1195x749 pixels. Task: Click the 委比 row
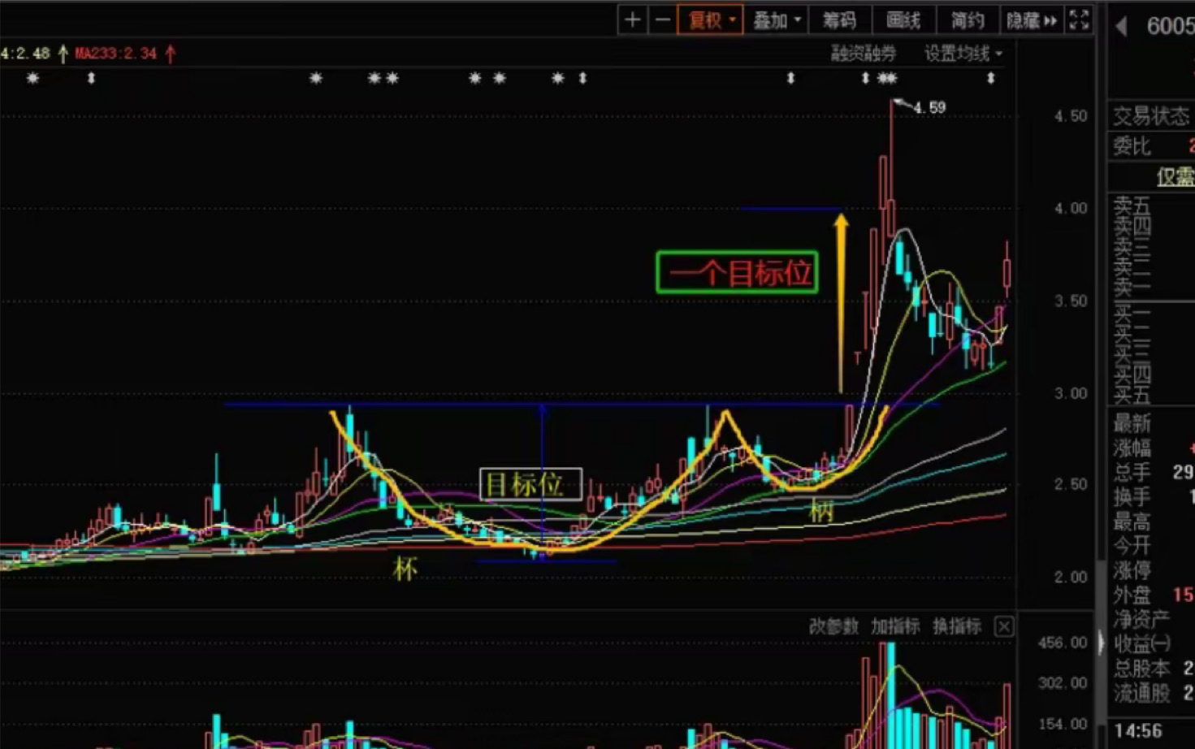tap(1152, 146)
